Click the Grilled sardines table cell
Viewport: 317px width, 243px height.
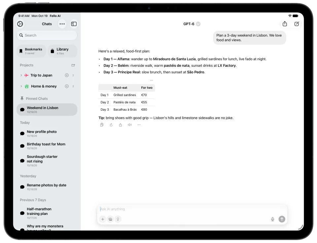(x=124, y=95)
